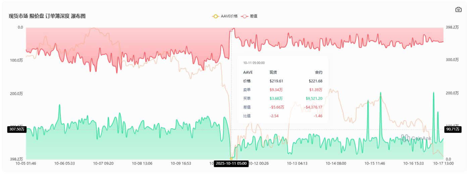Select the 2025-10-11 05:00 crosshair time label
This screenshot has height=174, width=470.
click(231, 164)
